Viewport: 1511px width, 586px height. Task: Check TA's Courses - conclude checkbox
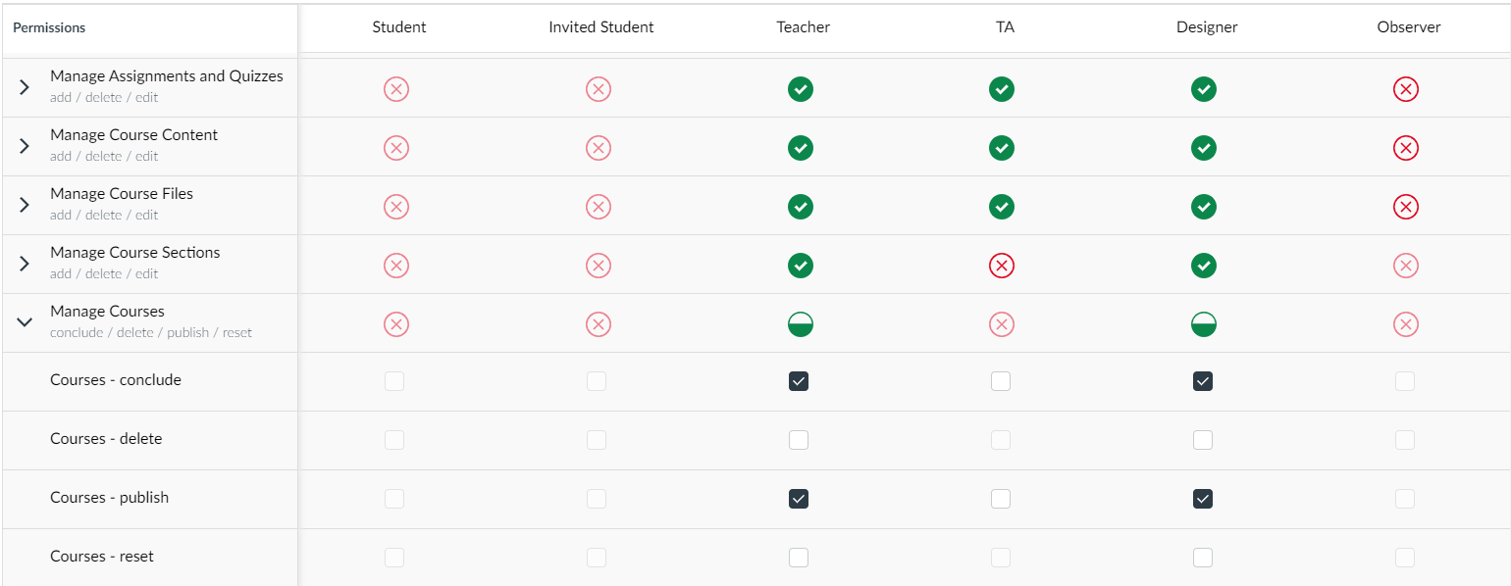1001,381
